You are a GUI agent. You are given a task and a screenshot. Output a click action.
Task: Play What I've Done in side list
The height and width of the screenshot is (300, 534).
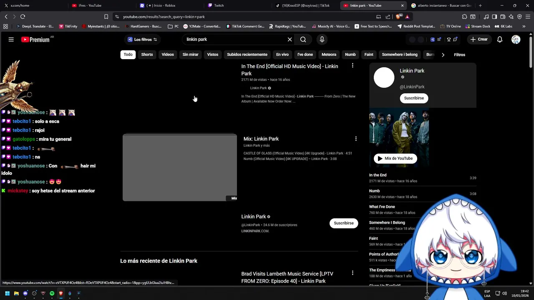pos(422,210)
